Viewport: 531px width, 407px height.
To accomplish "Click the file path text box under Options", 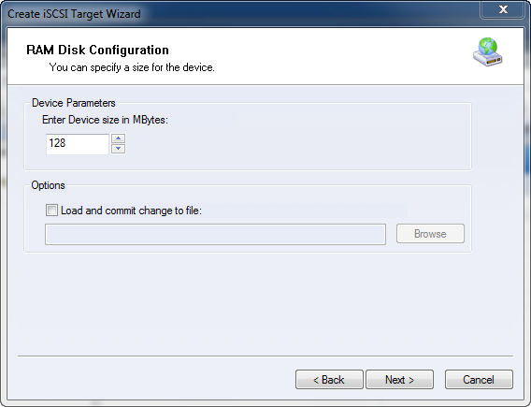I will tap(215, 234).
